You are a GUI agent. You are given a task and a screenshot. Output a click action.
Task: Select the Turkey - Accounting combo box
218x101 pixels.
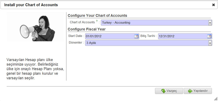(156, 23)
